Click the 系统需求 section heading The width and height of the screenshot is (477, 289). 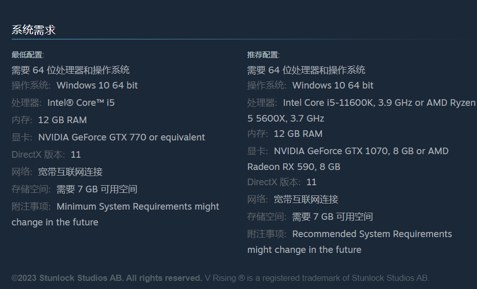pyautogui.click(x=34, y=30)
